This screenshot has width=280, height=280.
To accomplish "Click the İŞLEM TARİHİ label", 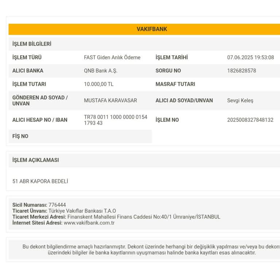I will [x=172, y=58].
